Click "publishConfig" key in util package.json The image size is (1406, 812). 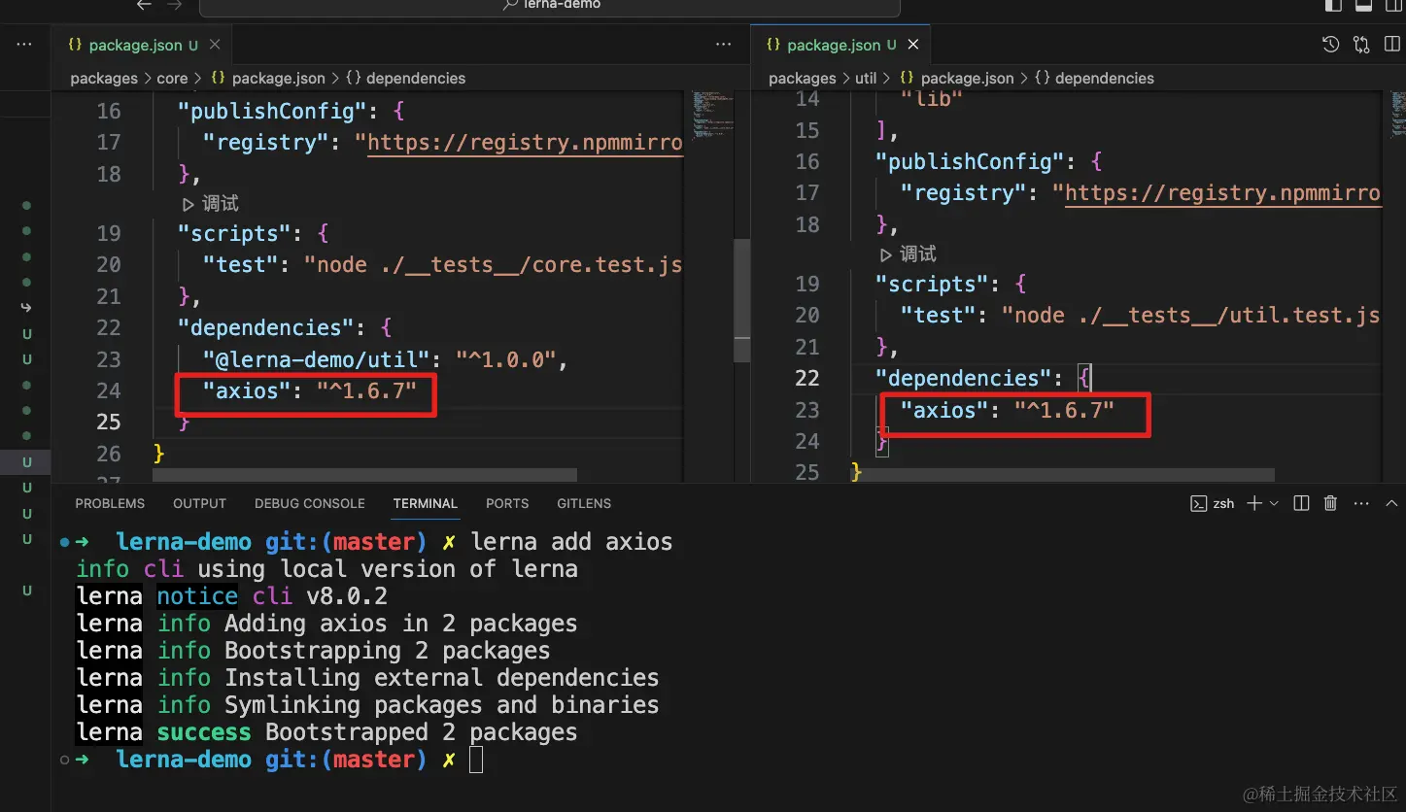(x=970, y=161)
